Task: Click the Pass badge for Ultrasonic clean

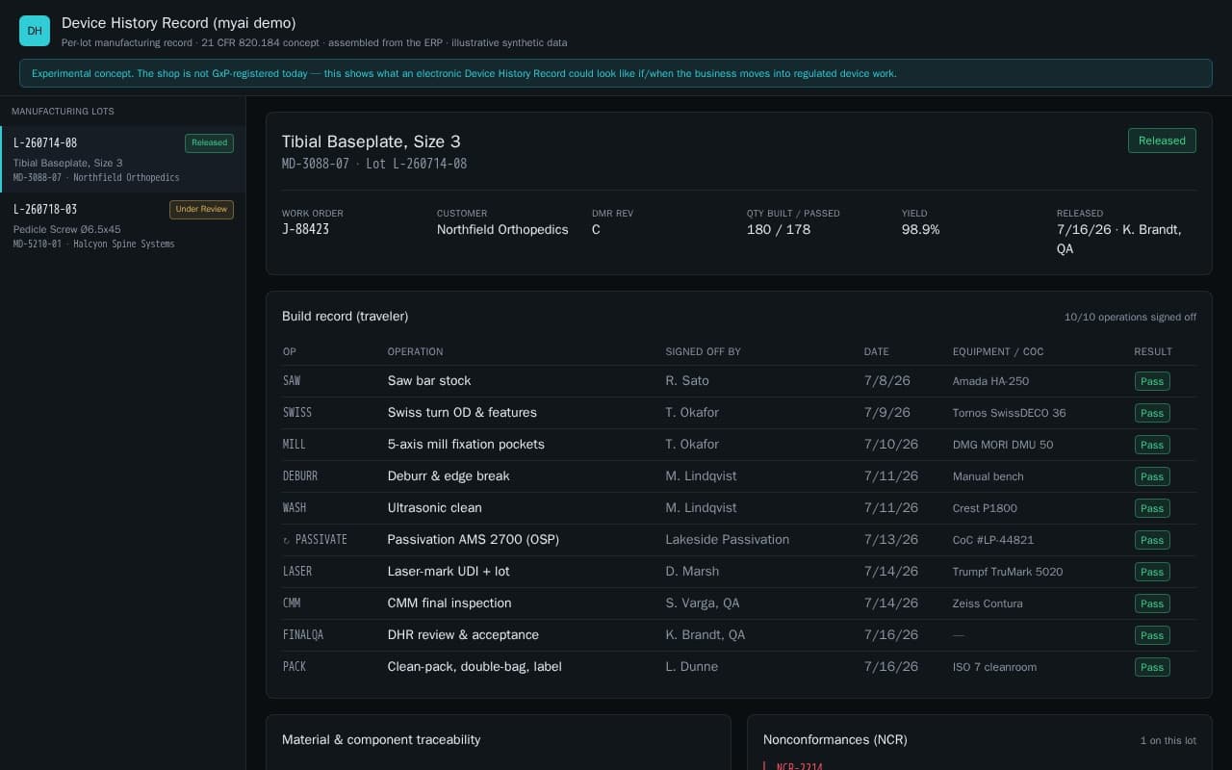Action: tap(1152, 508)
